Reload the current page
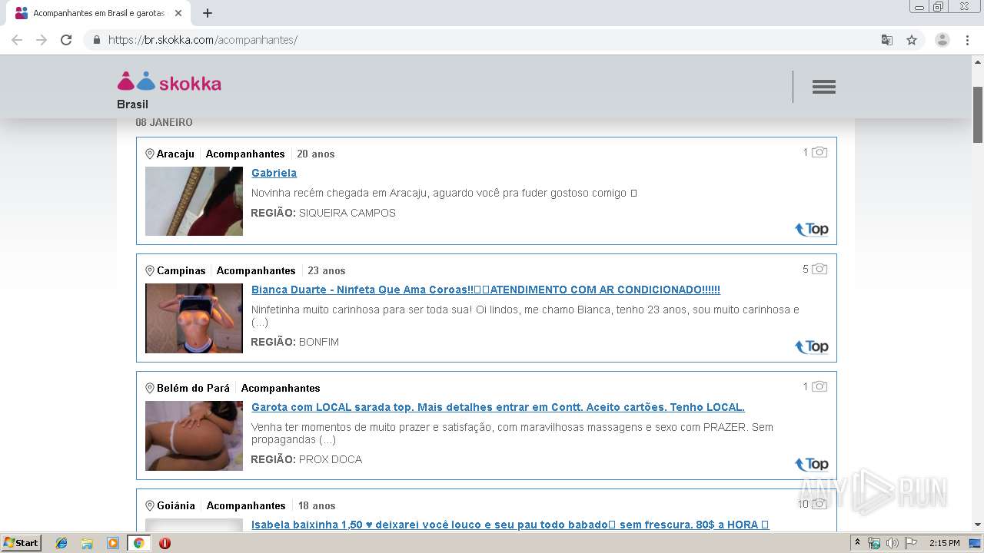The image size is (984, 553). [66, 40]
